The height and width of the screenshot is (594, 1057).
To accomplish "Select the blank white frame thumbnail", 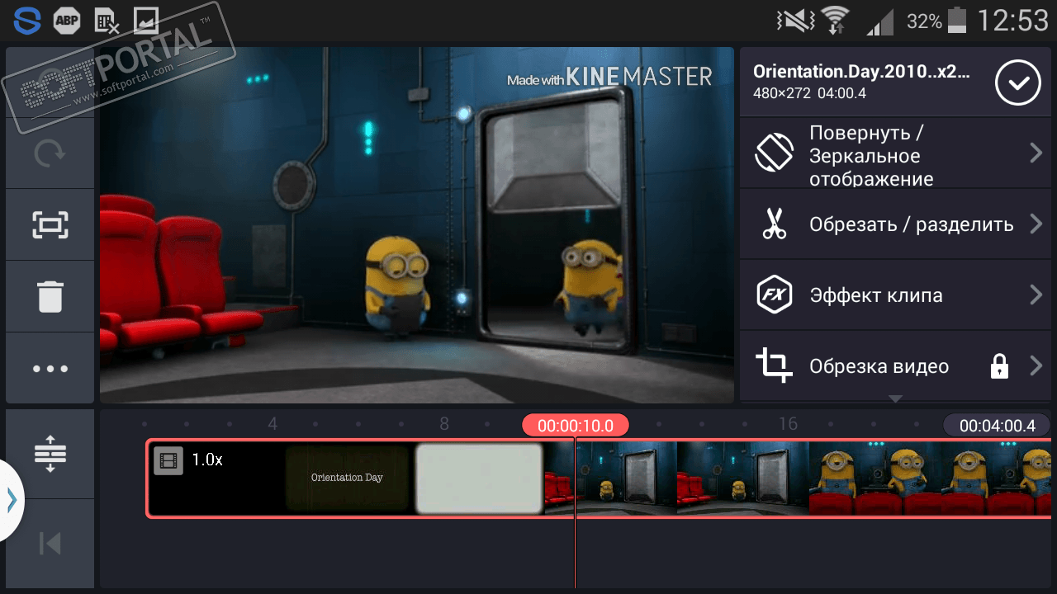I will [479, 478].
